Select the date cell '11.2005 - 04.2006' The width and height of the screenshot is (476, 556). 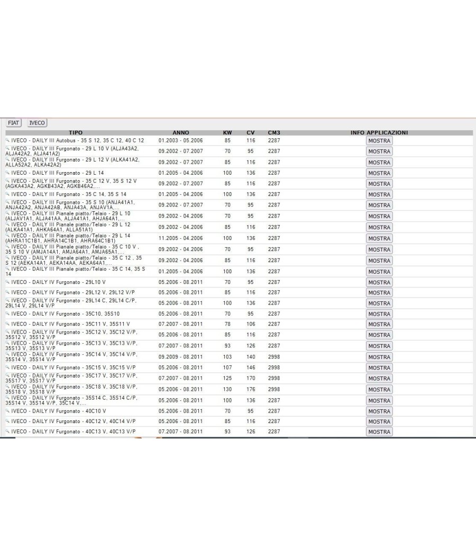pos(181,238)
